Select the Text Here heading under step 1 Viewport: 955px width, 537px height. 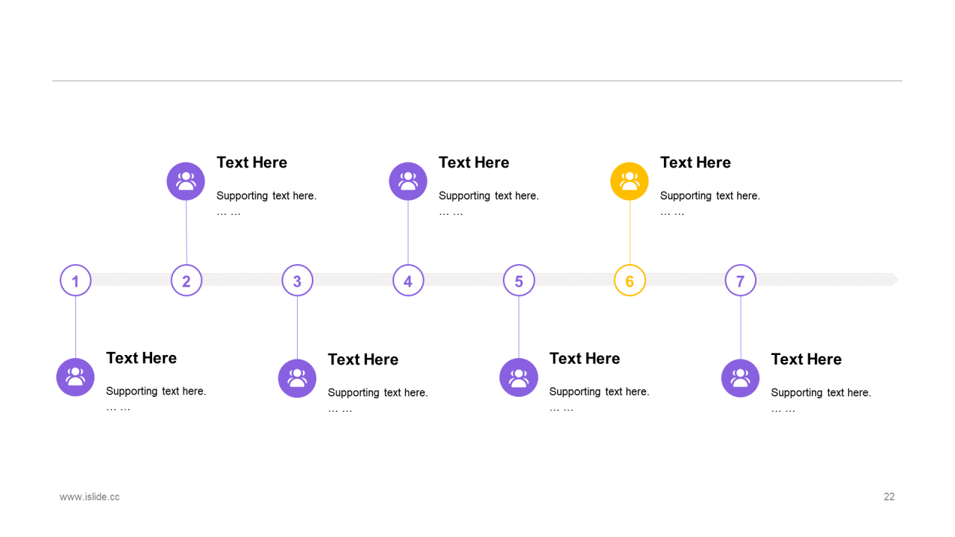(x=142, y=358)
